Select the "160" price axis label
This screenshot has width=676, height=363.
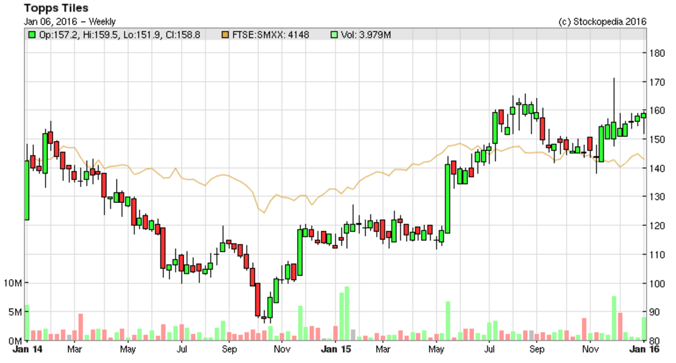(x=657, y=110)
